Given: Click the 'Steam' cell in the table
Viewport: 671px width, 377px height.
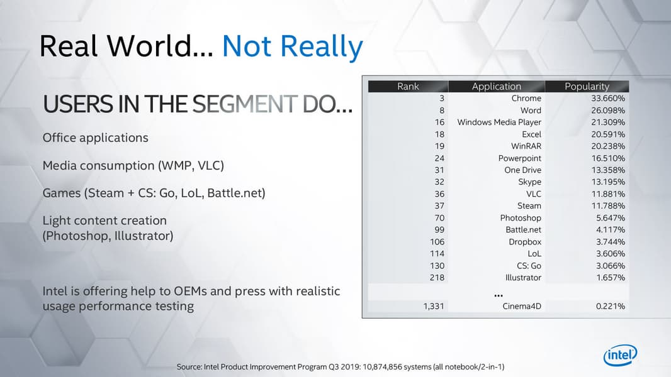Looking at the screenshot, I should click(529, 206).
